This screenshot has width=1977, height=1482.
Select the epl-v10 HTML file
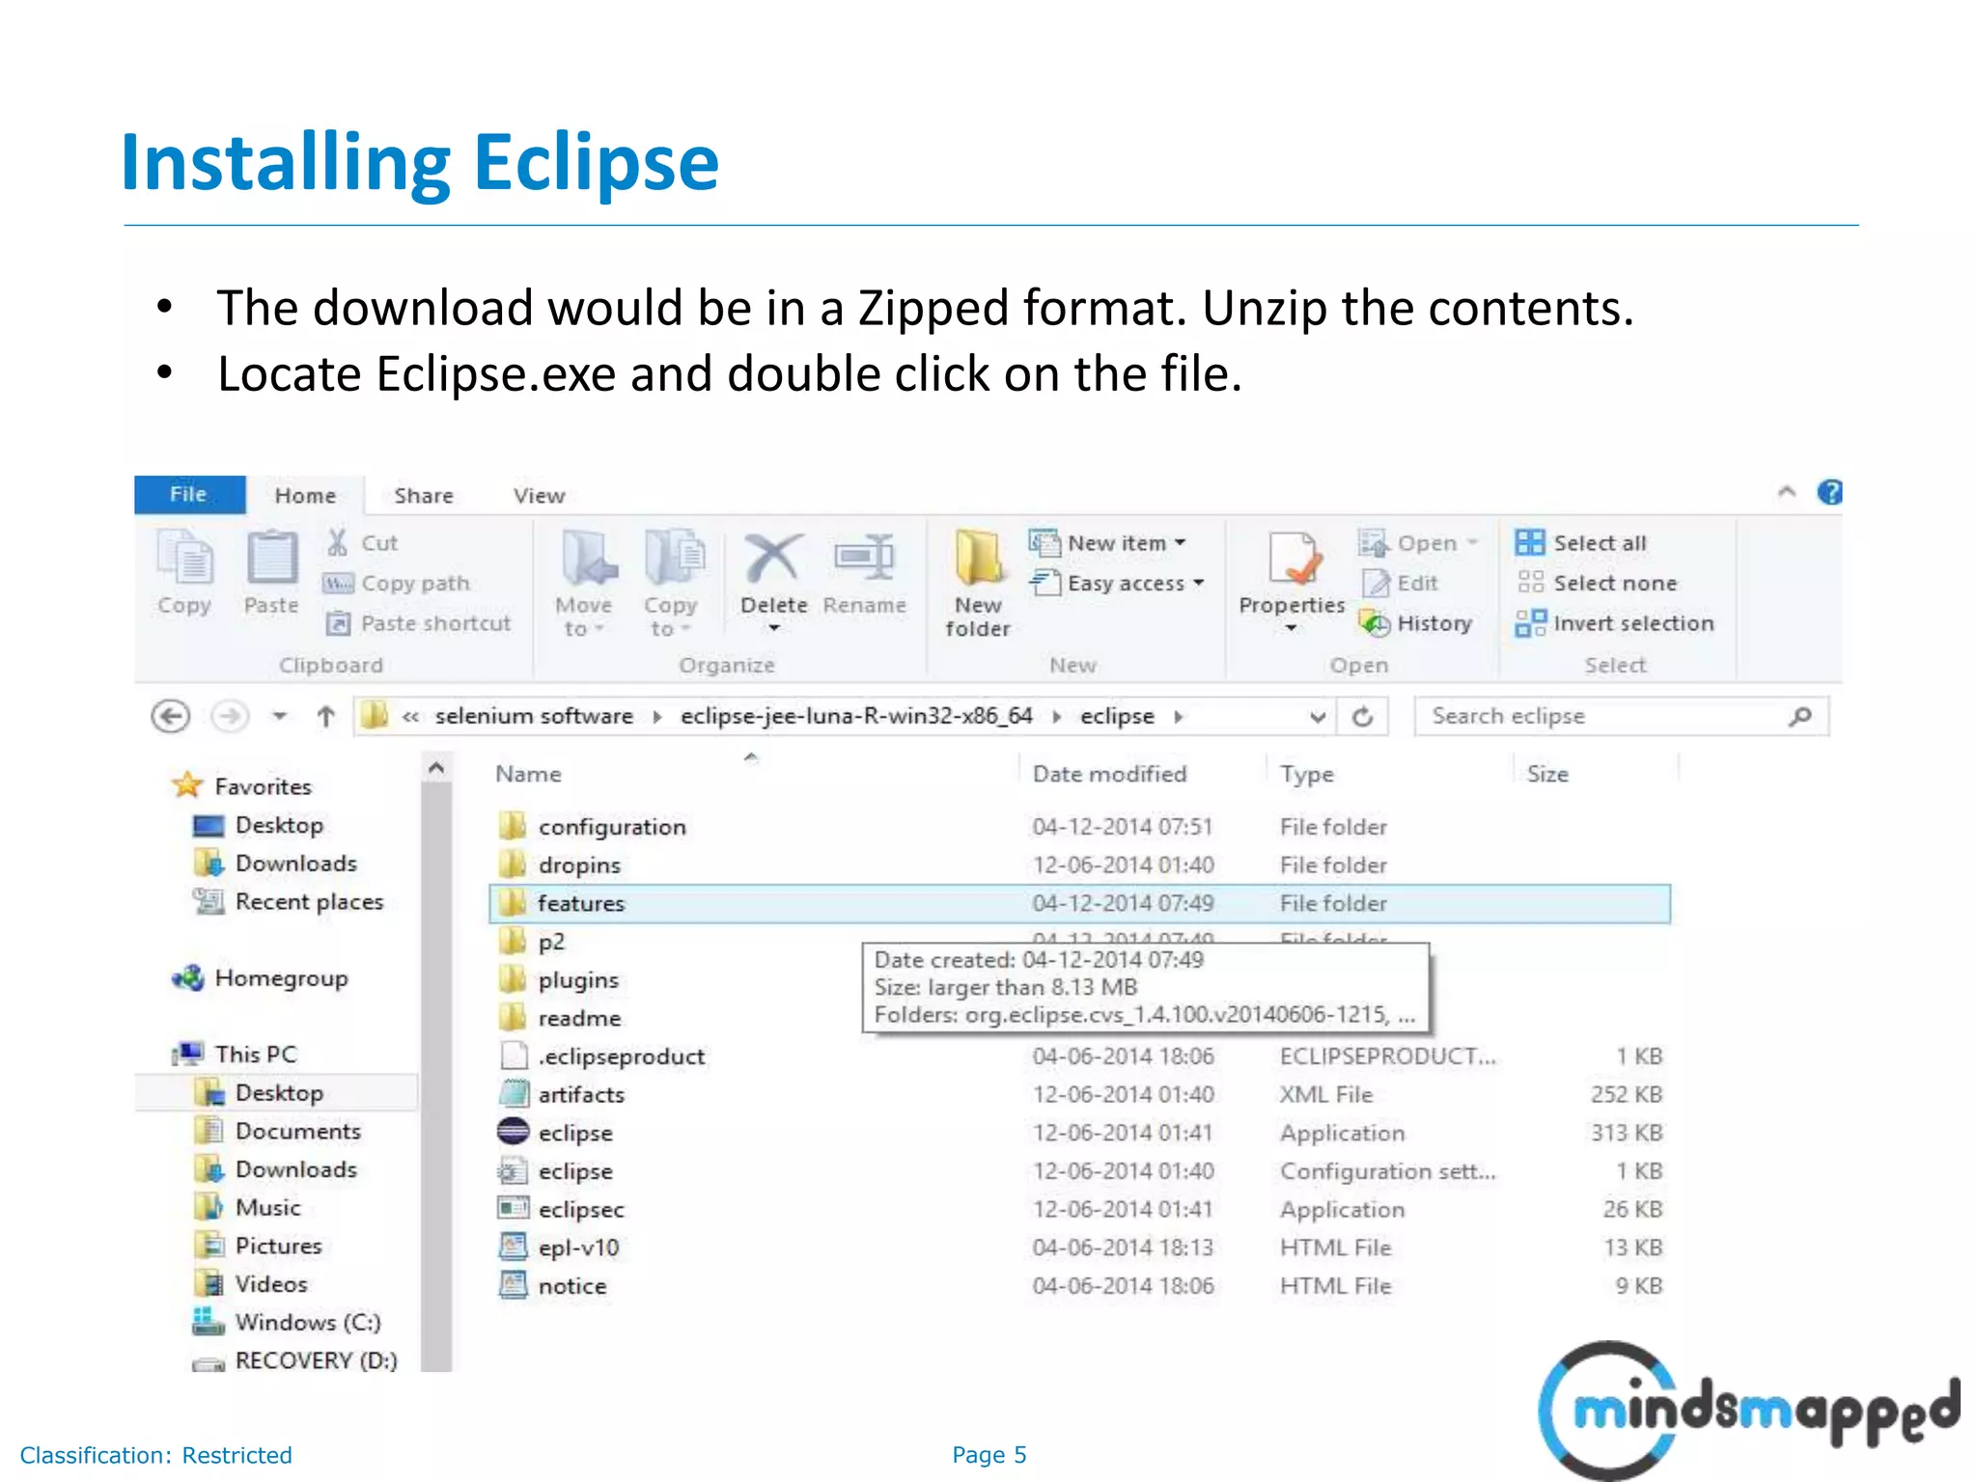(1080, 1248)
